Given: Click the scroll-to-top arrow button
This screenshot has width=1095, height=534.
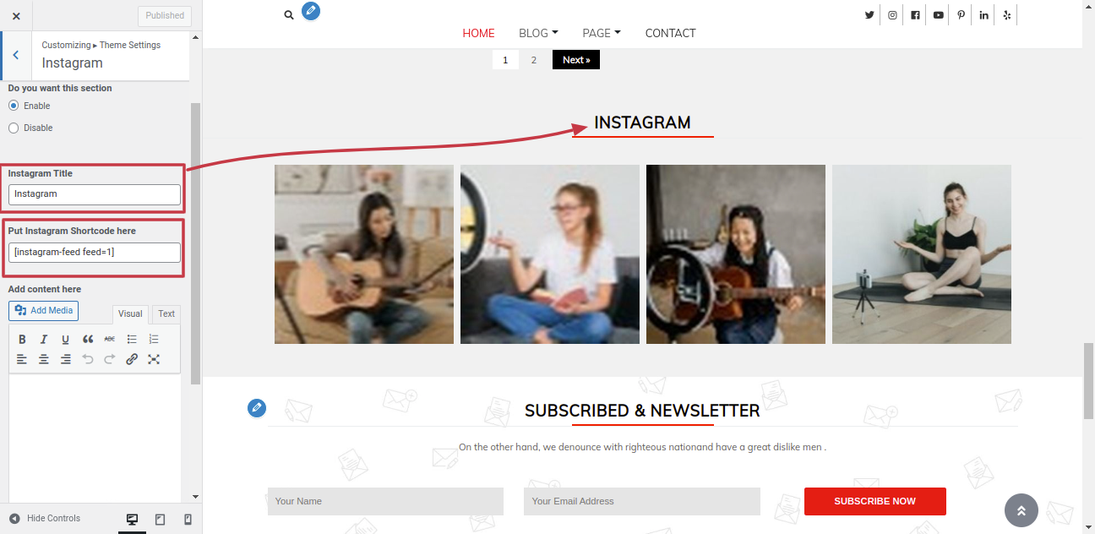Looking at the screenshot, I should tap(1021, 510).
